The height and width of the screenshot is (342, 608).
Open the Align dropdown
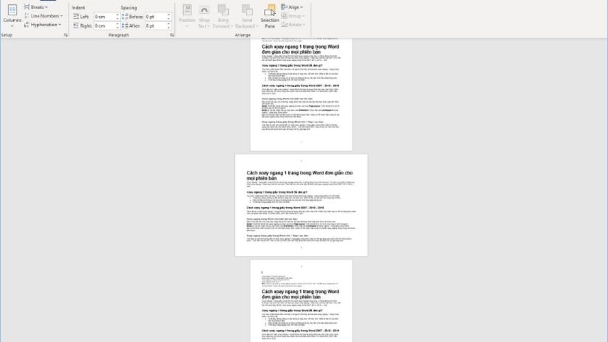[292, 8]
